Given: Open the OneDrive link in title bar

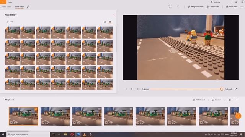Looking at the screenshot, I should [215, 2].
